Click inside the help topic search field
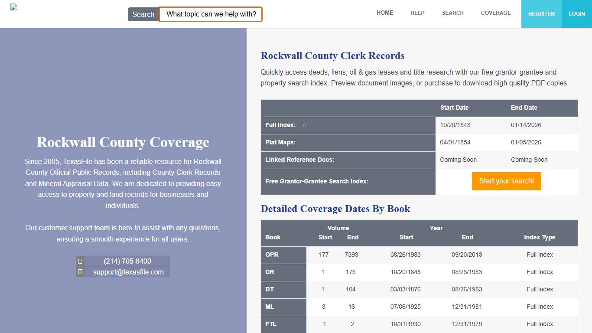The width and height of the screenshot is (592, 333). tap(211, 14)
